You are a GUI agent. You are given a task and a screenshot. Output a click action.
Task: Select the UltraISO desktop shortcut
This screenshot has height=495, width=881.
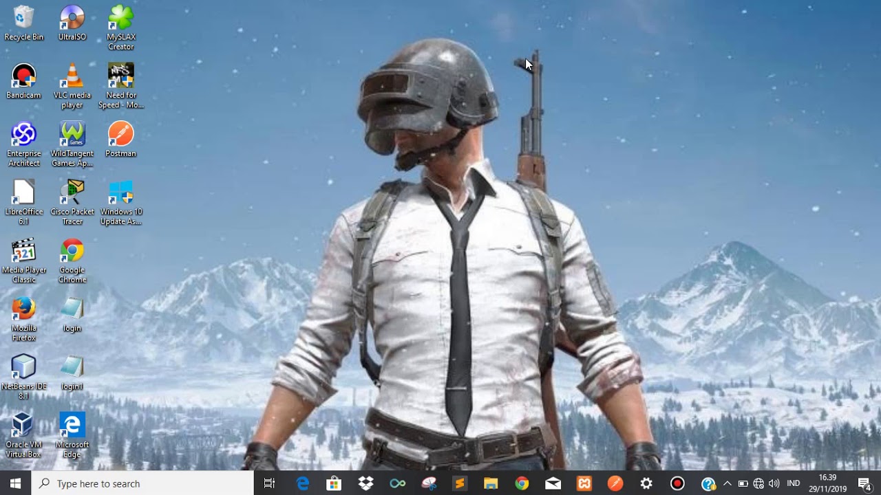pos(72,23)
